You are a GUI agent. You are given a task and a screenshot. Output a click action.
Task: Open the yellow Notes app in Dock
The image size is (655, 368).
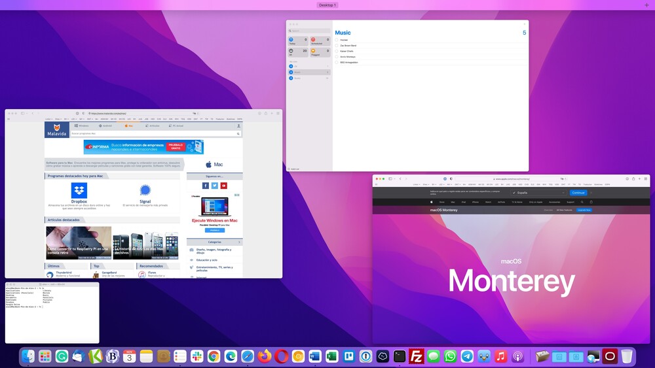pos(146,356)
